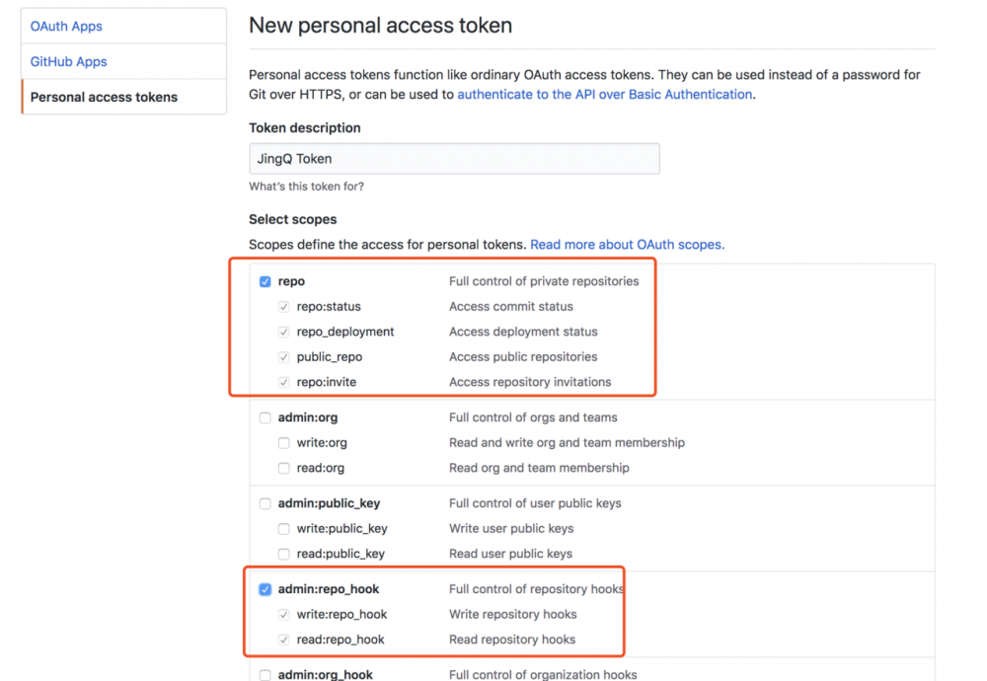Enable the write:public_key checkbox
Image resolution: width=987 pixels, height=681 pixels.
(283, 528)
